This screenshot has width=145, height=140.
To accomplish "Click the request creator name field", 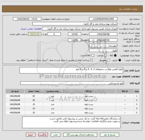I will point(80,29).
